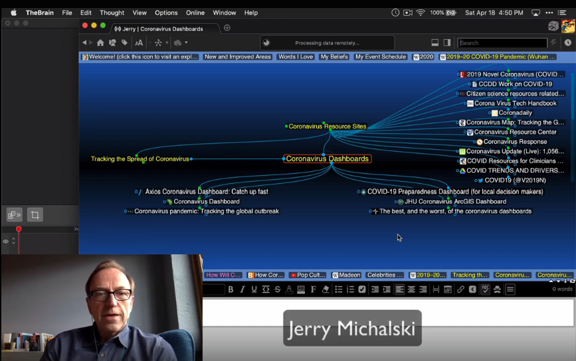Open Axios Coronavirus Dashboard thought
The height and width of the screenshot is (361, 576).
[x=207, y=192]
